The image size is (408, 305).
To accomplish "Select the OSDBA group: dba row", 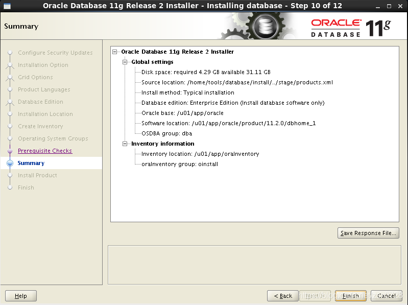I will 166,133.
